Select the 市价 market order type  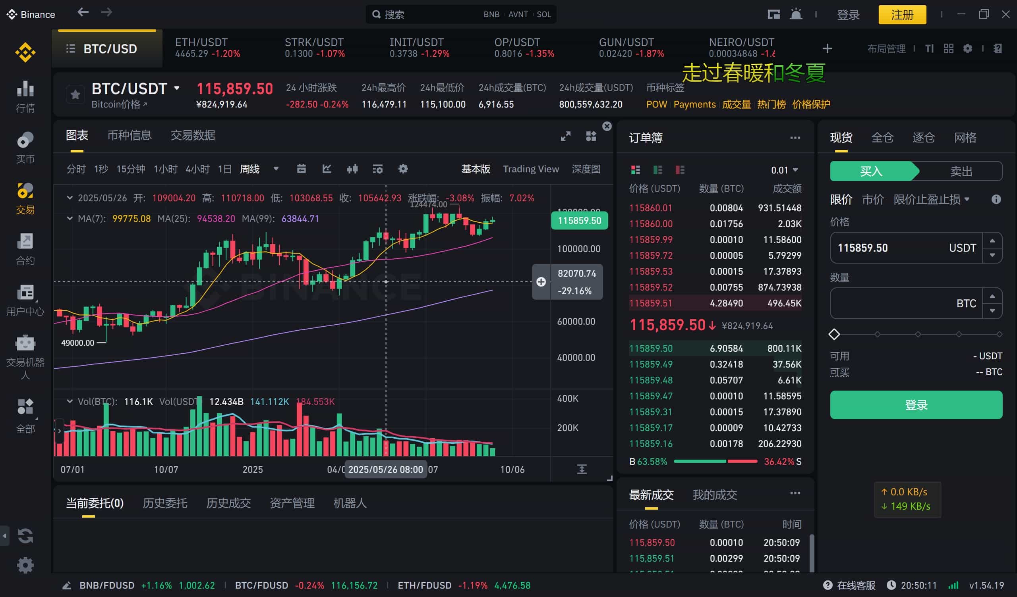872,199
